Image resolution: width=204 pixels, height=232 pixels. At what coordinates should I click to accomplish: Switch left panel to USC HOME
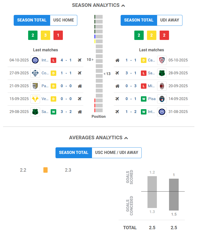(x=64, y=20)
